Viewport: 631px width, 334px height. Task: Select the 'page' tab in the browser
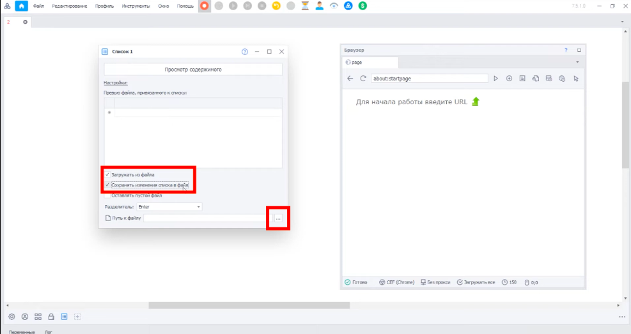click(370, 63)
